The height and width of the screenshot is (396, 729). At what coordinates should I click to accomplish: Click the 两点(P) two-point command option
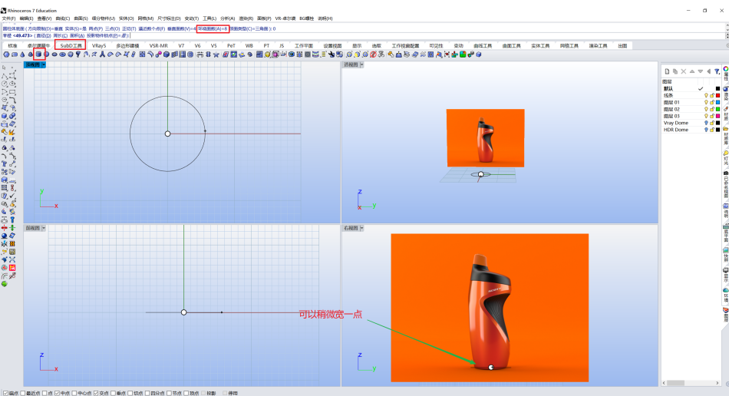click(x=96, y=29)
